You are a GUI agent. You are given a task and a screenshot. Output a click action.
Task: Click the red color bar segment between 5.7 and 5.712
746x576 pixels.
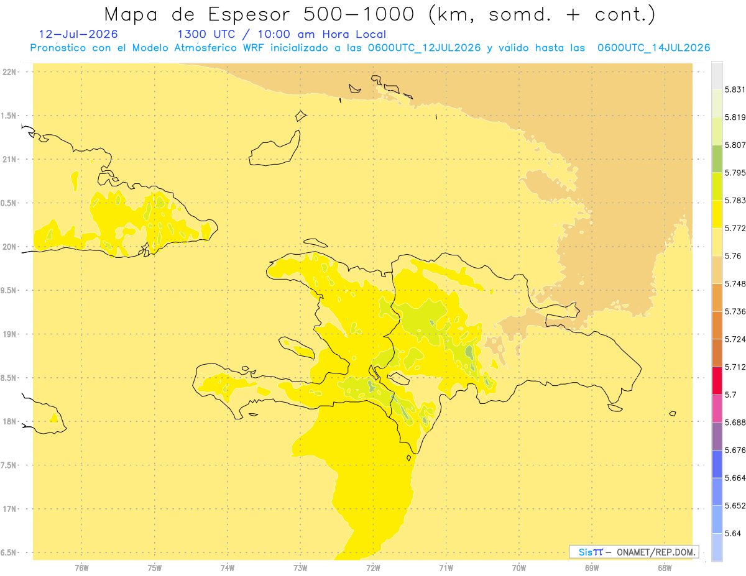pyautogui.click(x=717, y=381)
